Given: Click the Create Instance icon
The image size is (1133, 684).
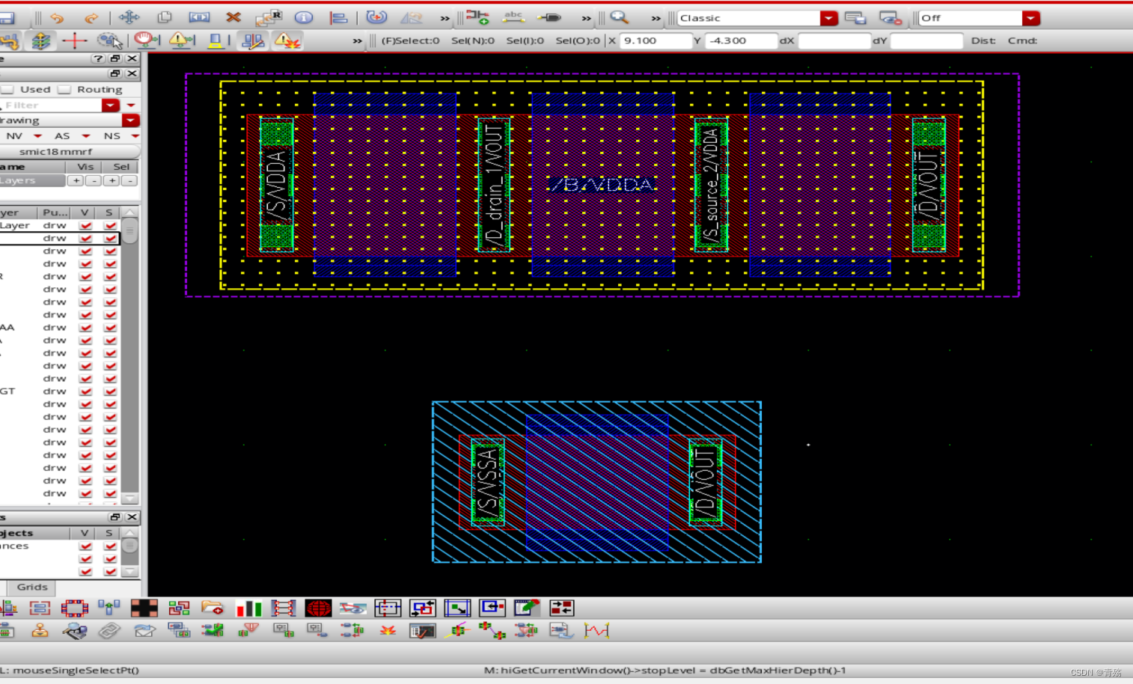Looking at the screenshot, I should click(x=477, y=17).
